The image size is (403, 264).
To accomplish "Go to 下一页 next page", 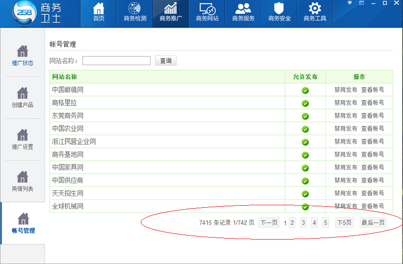I will pos(269,223).
